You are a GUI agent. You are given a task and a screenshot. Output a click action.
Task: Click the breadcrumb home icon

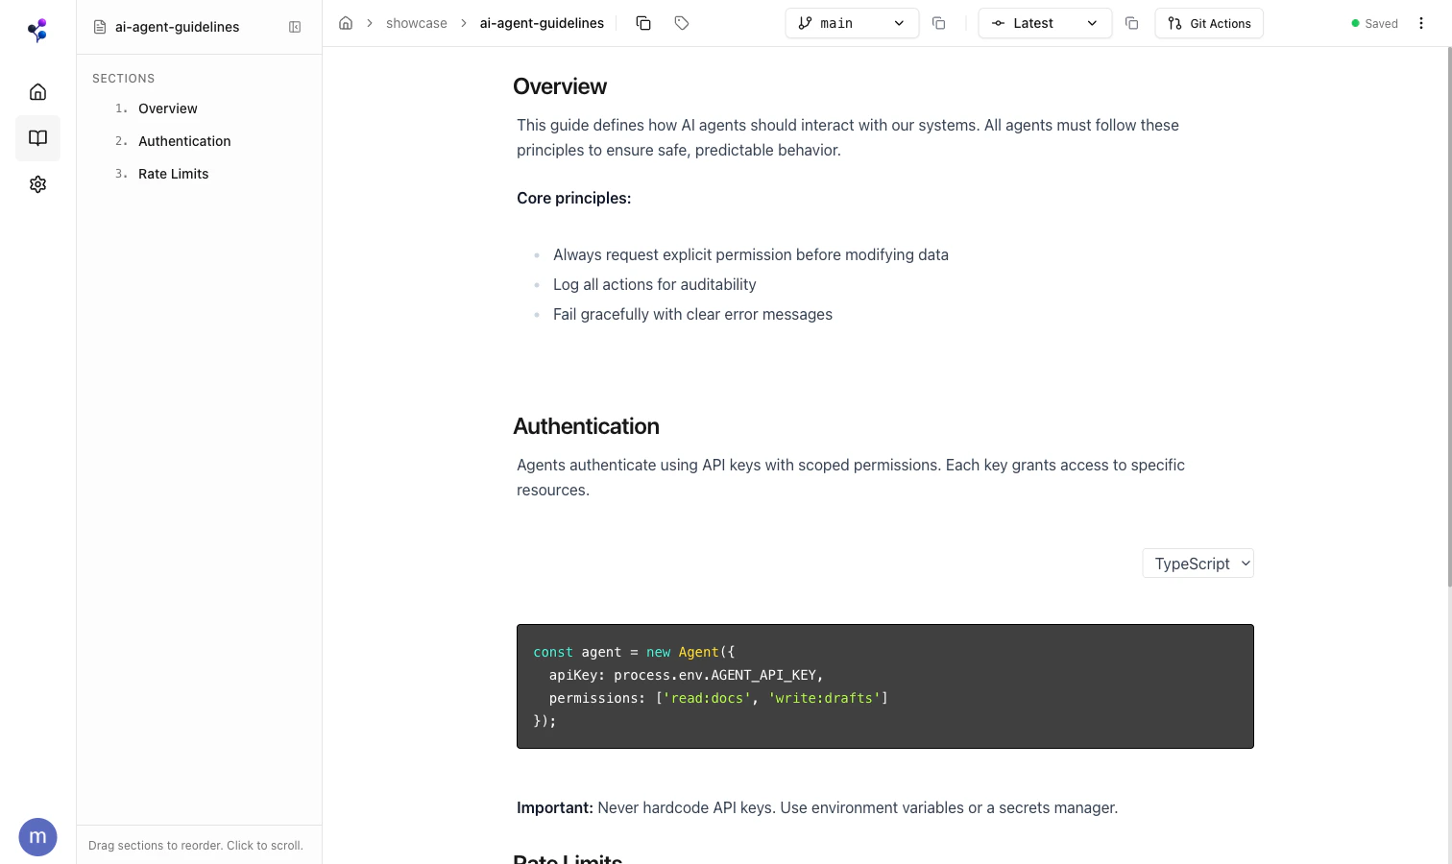pyautogui.click(x=346, y=22)
